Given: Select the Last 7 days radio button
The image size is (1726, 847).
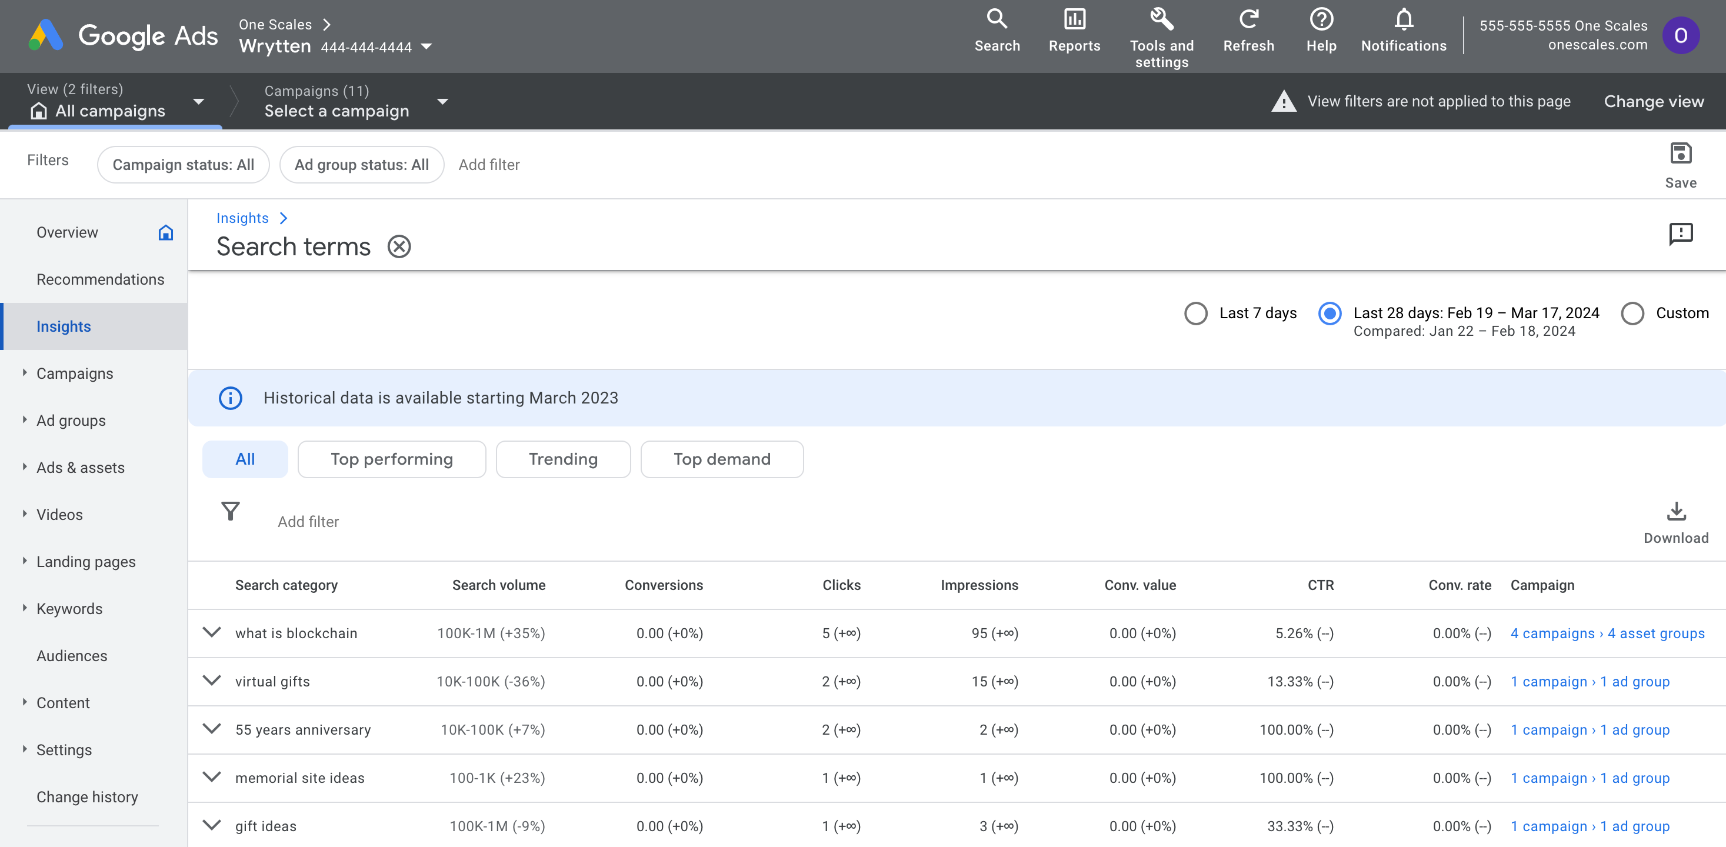Looking at the screenshot, I should 1195,313.
